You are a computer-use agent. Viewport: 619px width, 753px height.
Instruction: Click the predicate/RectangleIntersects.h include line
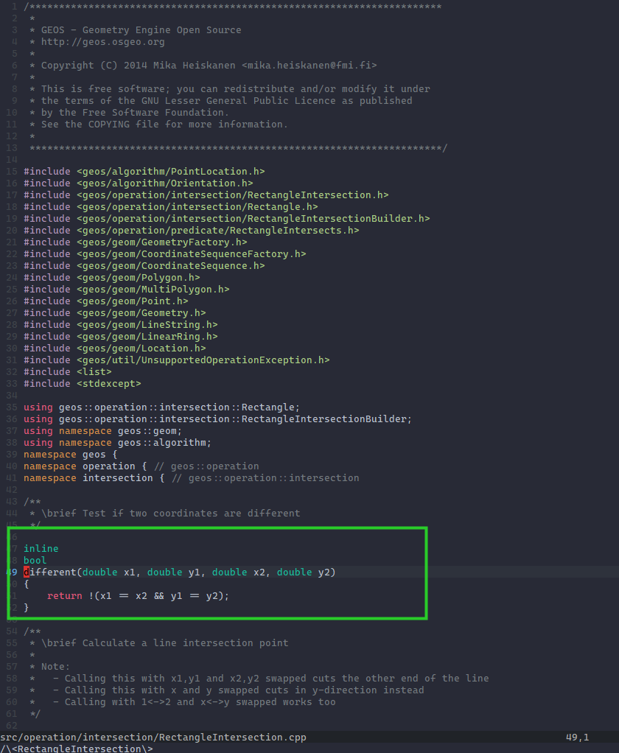click(191, 230)
